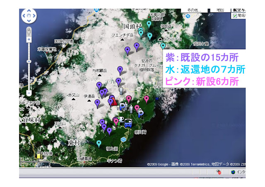Click the red warning triangle map marker
The height and width of the screenshot is (187, 265).
coord(115,102)
